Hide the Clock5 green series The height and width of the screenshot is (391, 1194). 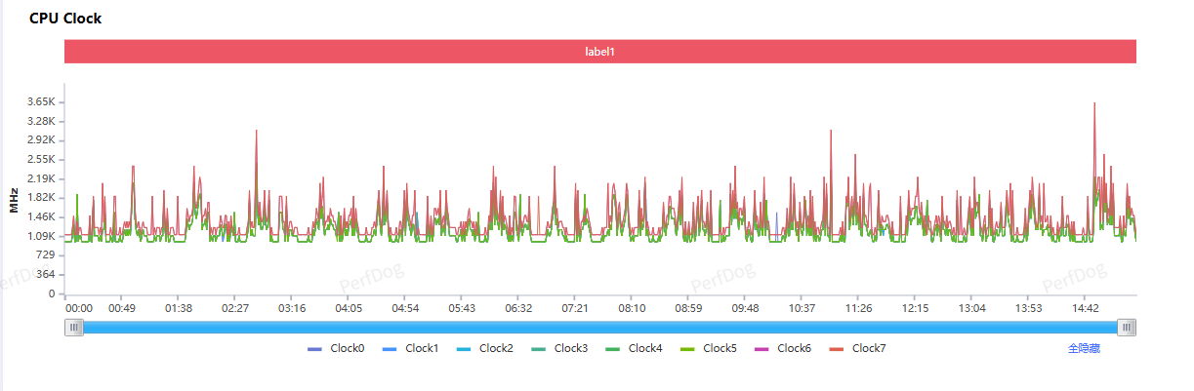click(708, 348)
